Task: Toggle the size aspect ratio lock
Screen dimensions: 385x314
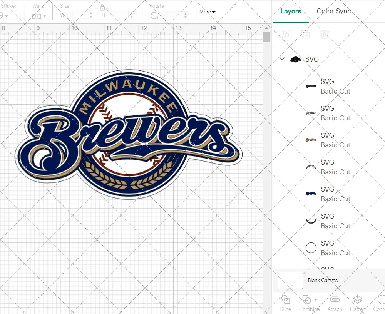Action: [x=102, y=8]
